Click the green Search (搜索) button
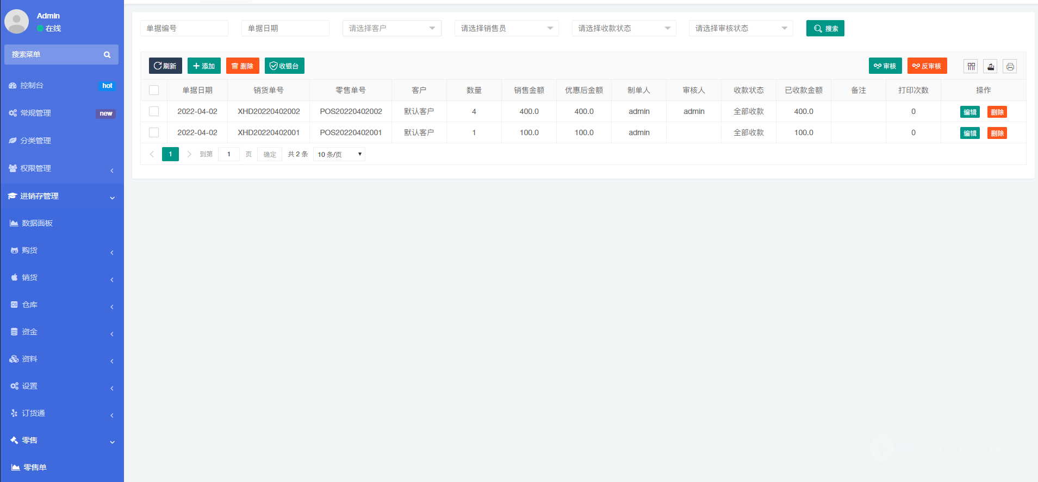 point(825,28)
